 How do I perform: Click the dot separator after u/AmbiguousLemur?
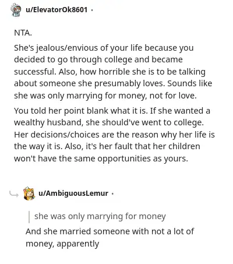(112, 193)
